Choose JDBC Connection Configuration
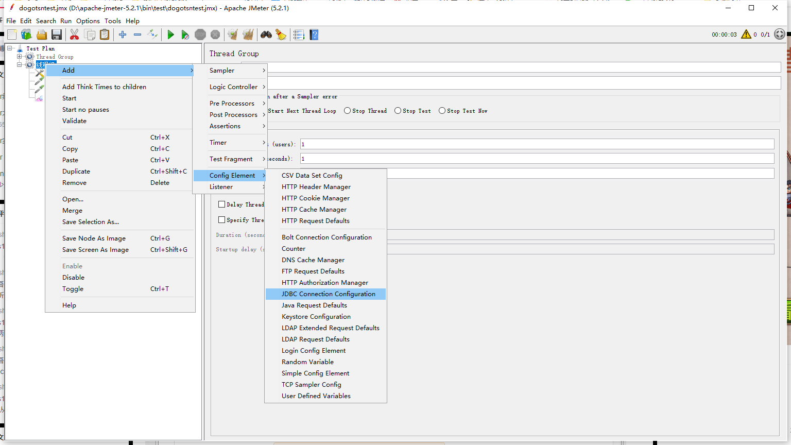This screenshot has height=445, width=791. pyautogui.click(x=325, y=294)
